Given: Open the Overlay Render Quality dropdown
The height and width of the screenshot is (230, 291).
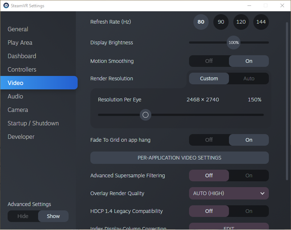Looking at the screenshot, I should 229,193.
